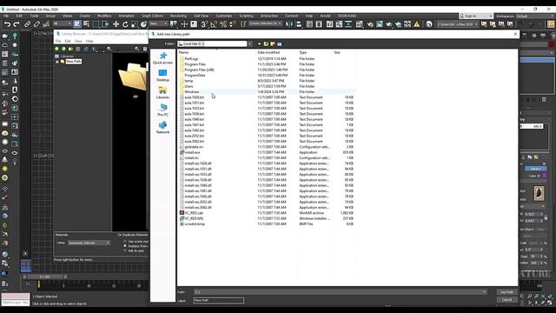Click the Link selection tool icon
This screenshot has width=556, height=313.
click(x=27, y=24)
